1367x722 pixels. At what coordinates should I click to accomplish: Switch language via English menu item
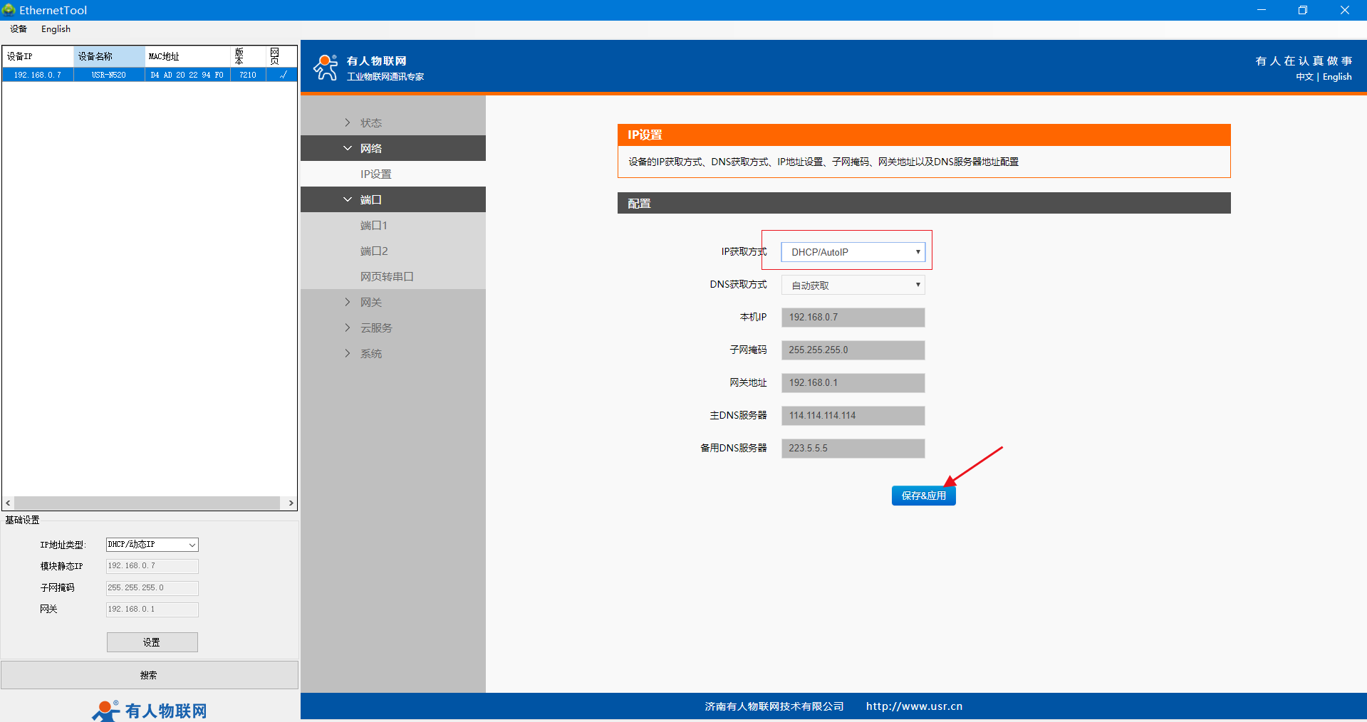[x=56, y=29]
